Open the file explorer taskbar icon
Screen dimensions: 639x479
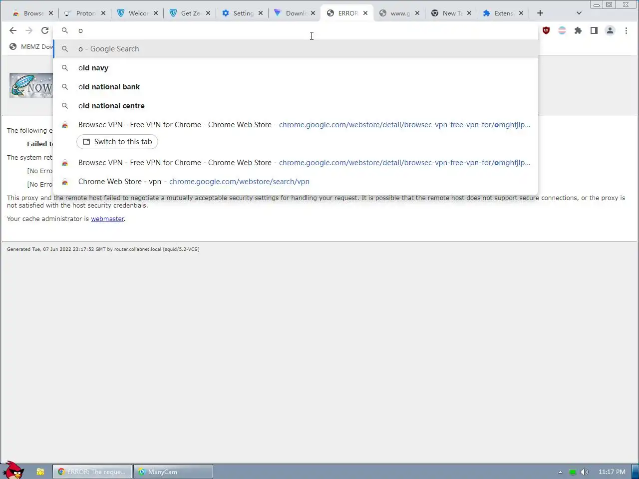pos(40,472)
